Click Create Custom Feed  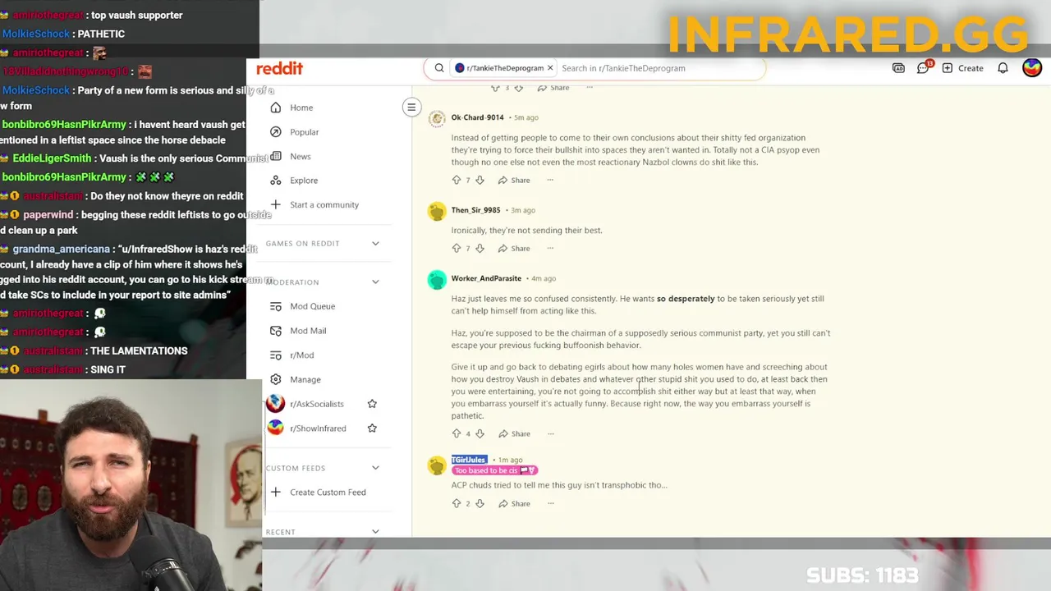pos(328,492)
